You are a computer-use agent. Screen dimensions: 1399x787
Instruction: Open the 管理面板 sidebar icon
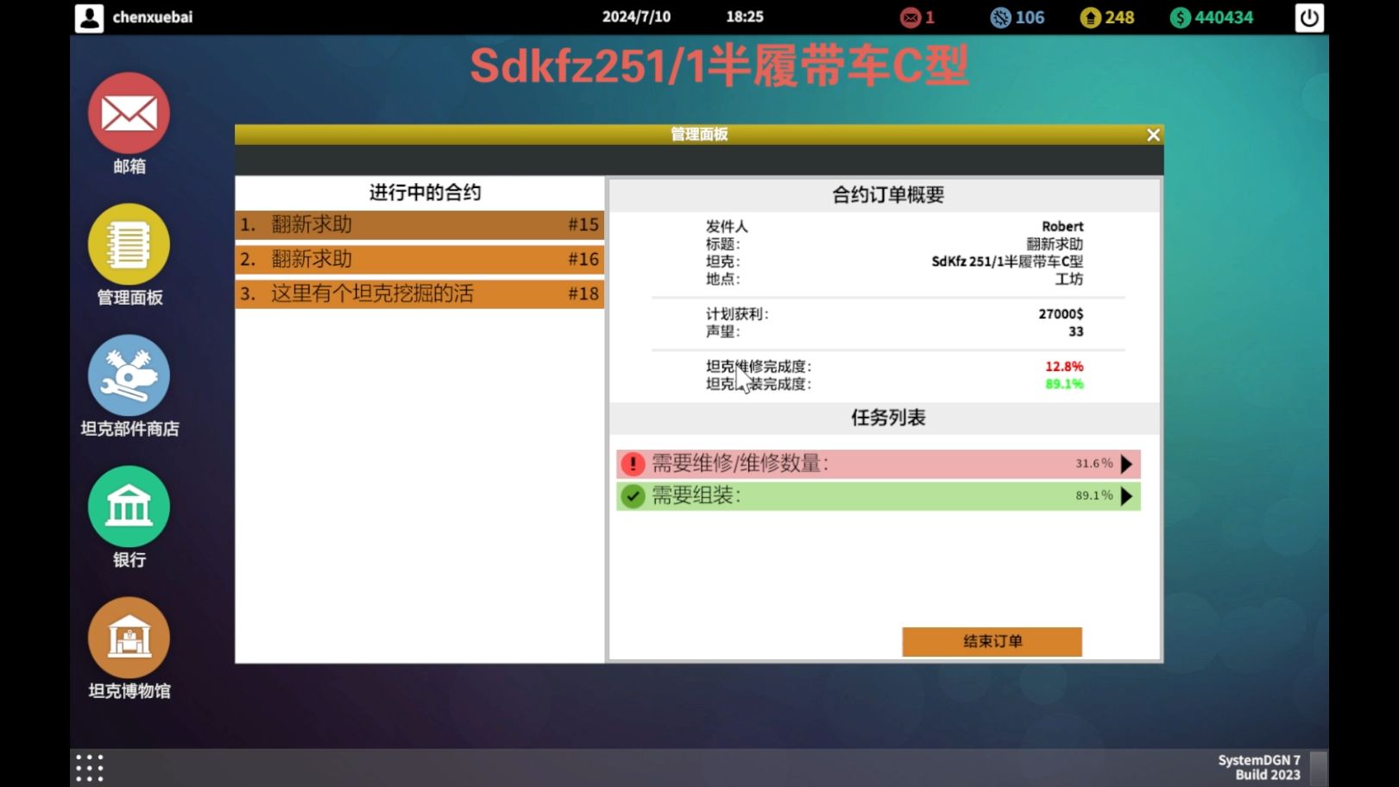[x=128, y=246]
